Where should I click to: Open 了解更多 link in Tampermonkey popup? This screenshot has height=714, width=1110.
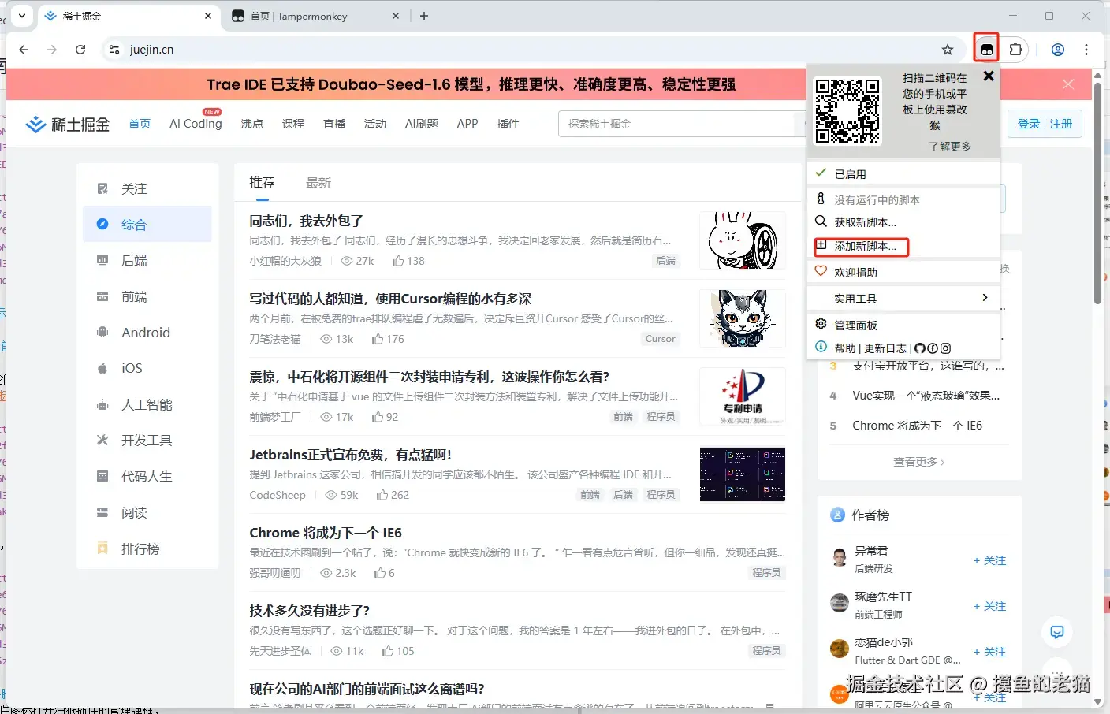pyautogui.click(x=950, y=147)
